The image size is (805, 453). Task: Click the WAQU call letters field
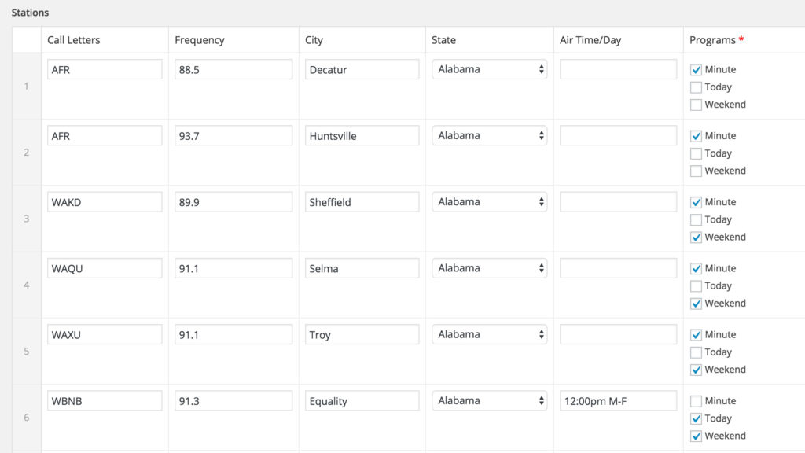105,268
